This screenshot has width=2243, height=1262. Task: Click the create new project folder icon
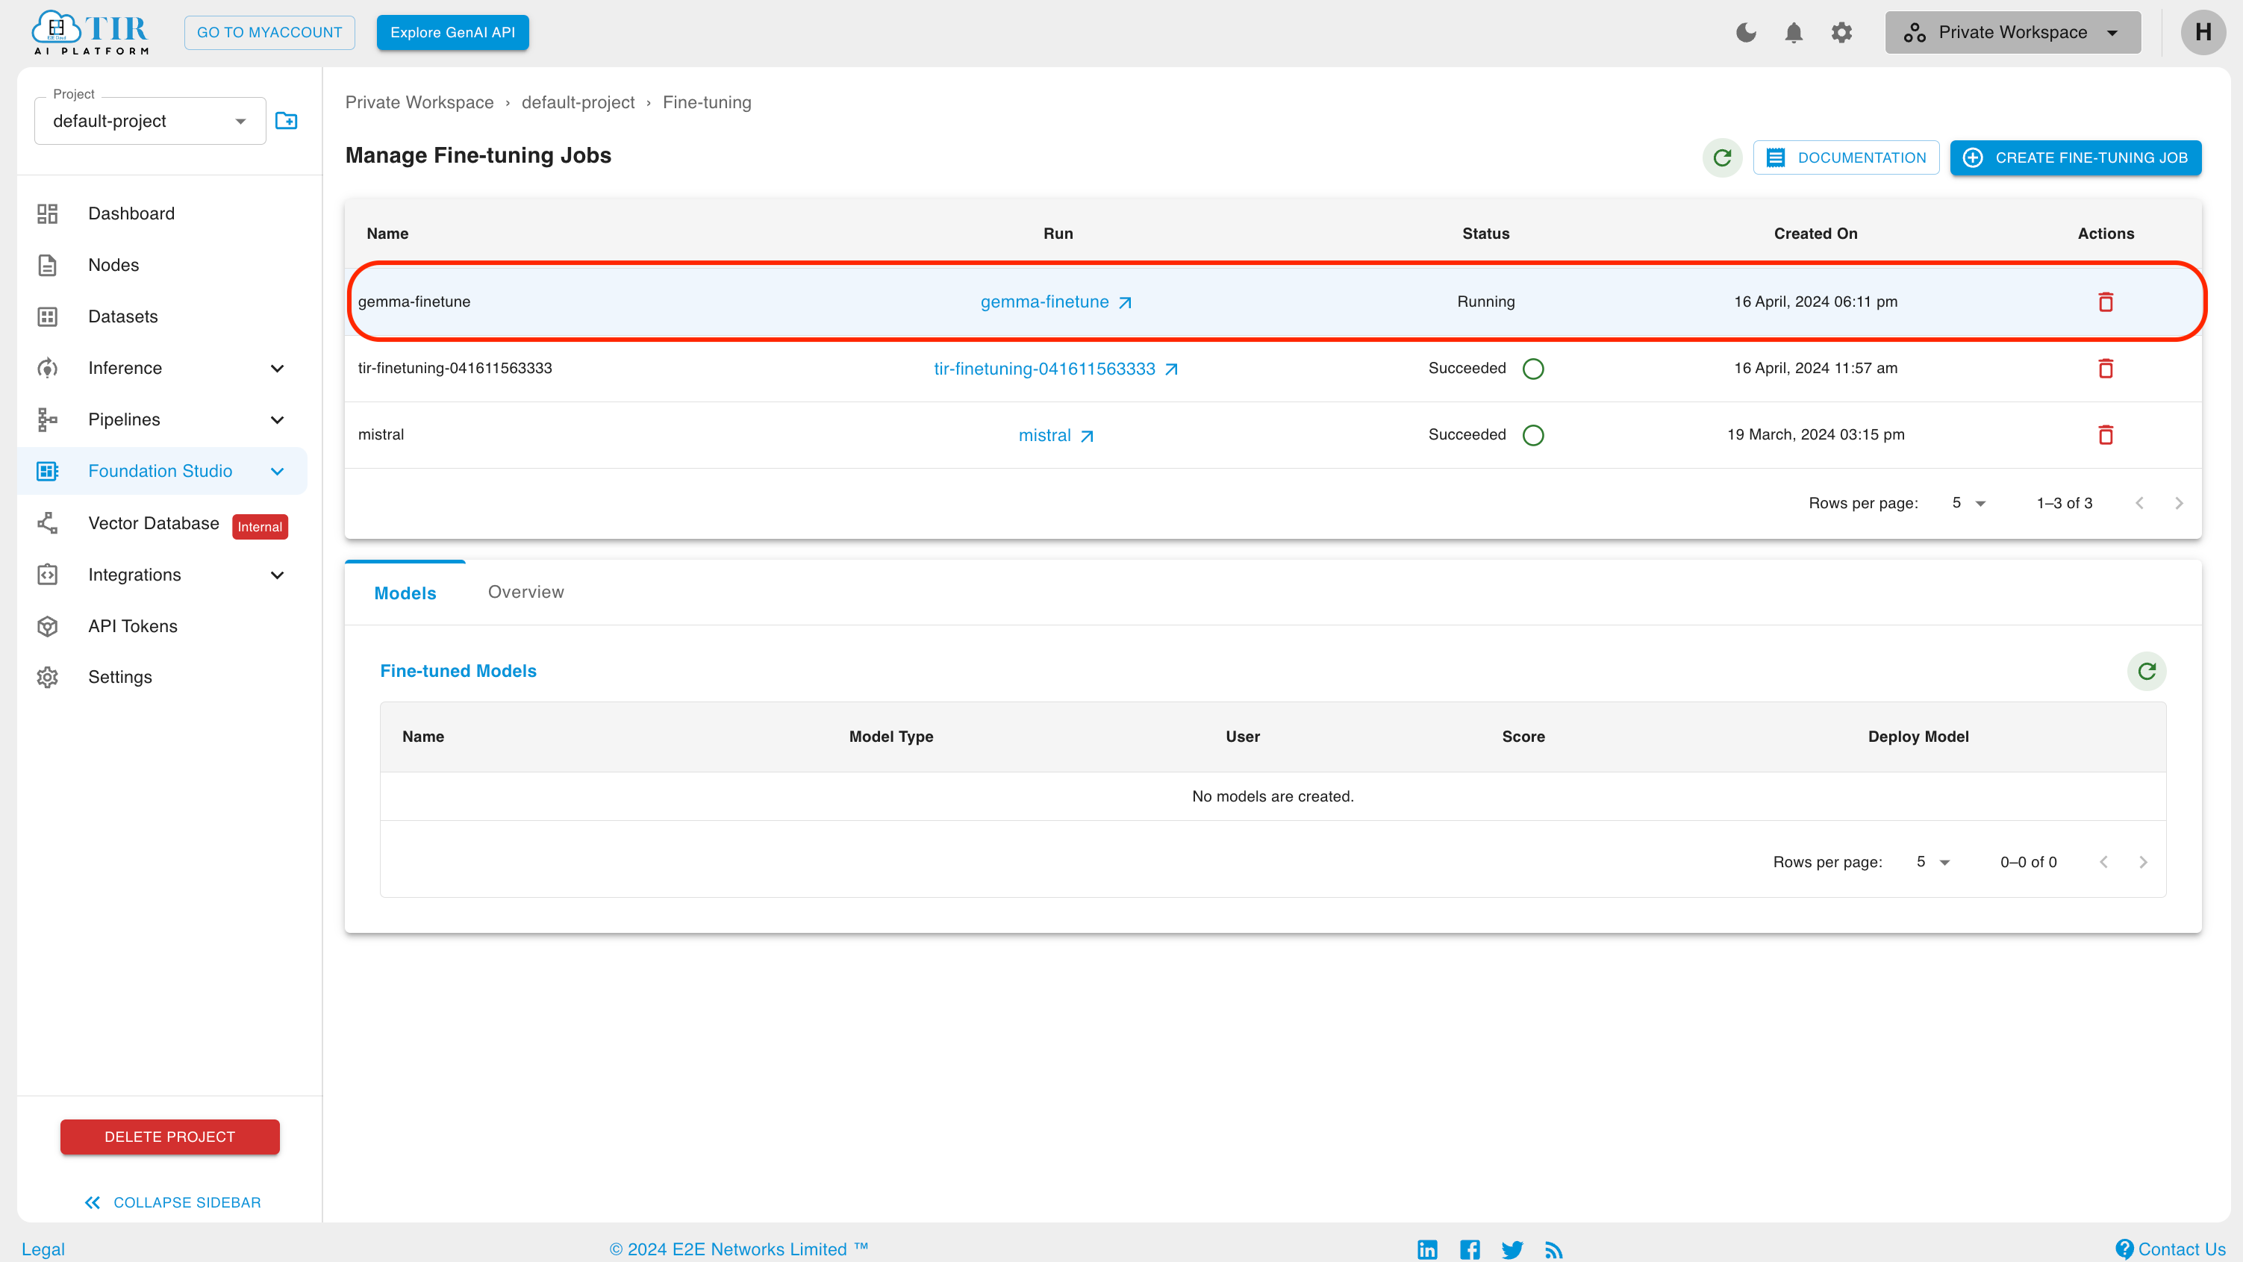[287, 121]
